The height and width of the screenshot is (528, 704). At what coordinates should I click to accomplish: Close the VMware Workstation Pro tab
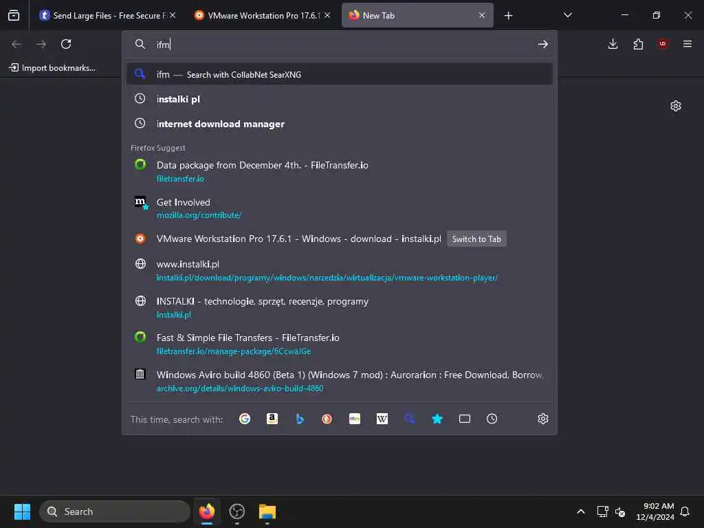[327, 15]
